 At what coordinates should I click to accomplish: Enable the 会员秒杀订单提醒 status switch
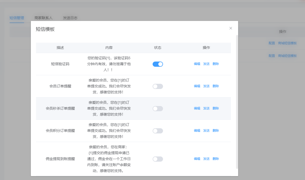158,109
